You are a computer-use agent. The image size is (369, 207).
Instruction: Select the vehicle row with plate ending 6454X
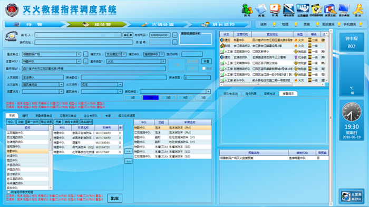(x=88, y=143)
